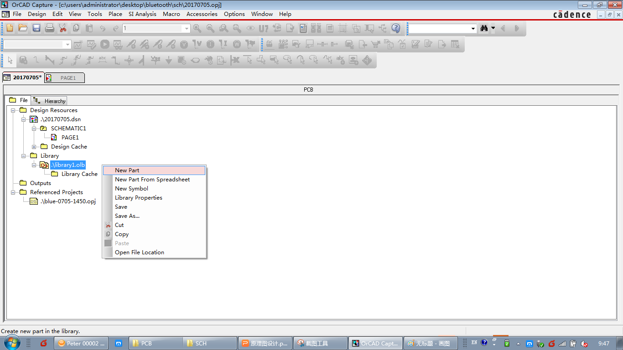Click the Zoom In magnifier icon
This screenshot has width=623, height=350.
[197, 28]
